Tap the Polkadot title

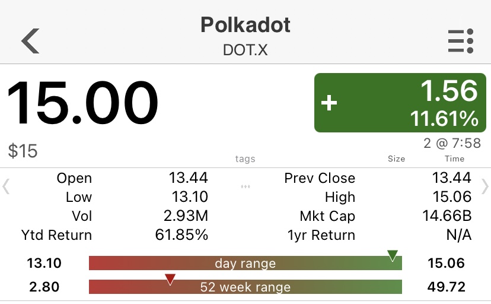245,25
